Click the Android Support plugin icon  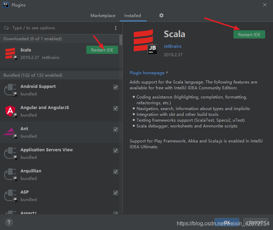pos(11,90)
